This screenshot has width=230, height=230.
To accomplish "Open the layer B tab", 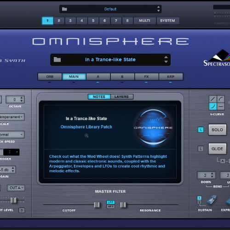I will tap(122, 76).
